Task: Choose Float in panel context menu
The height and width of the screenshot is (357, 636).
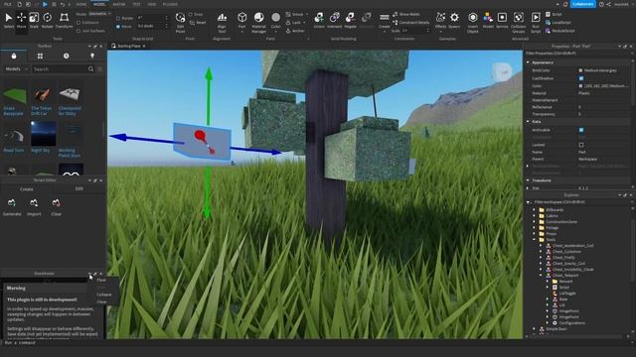Action: tap(101, 280)
